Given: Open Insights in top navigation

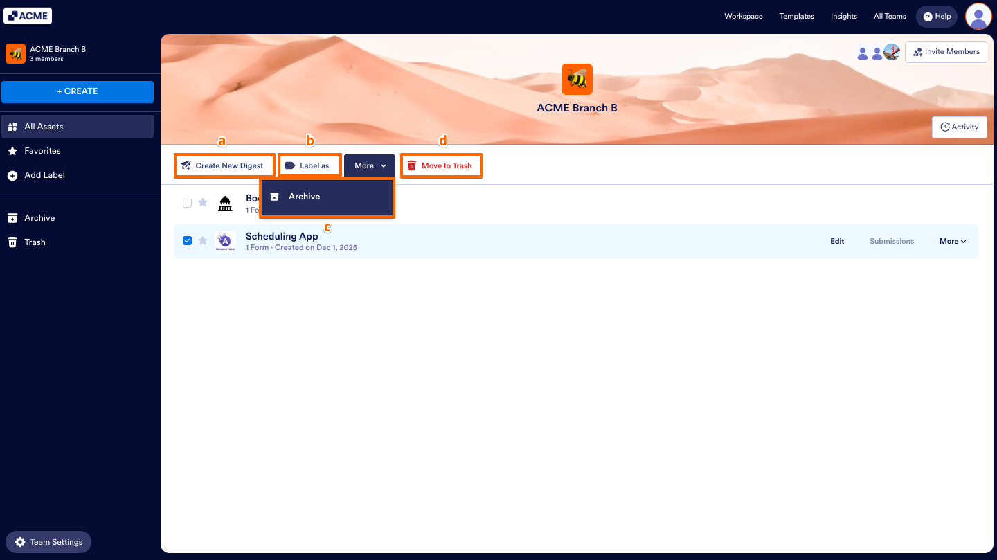Looking at the screenshot, I should (x=844, y=16).
